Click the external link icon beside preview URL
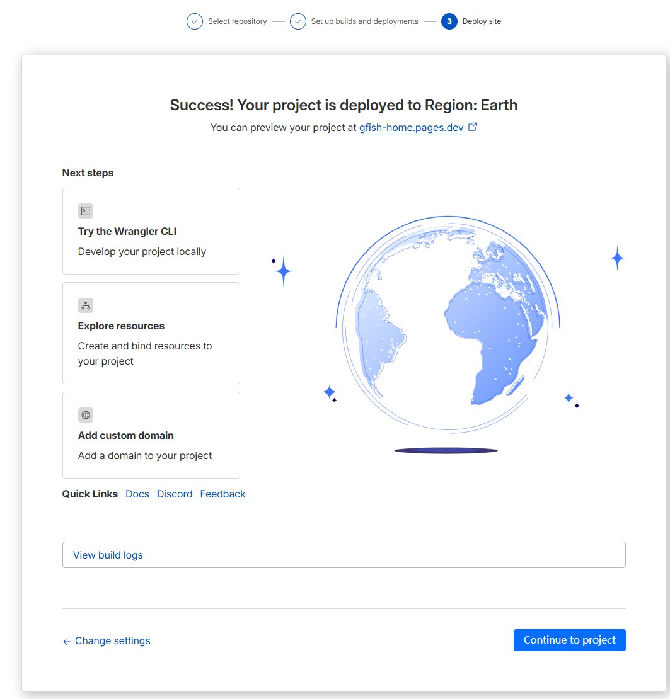This screenshot has width=670, height=699. pyautogui.click(x=473, y=127)
